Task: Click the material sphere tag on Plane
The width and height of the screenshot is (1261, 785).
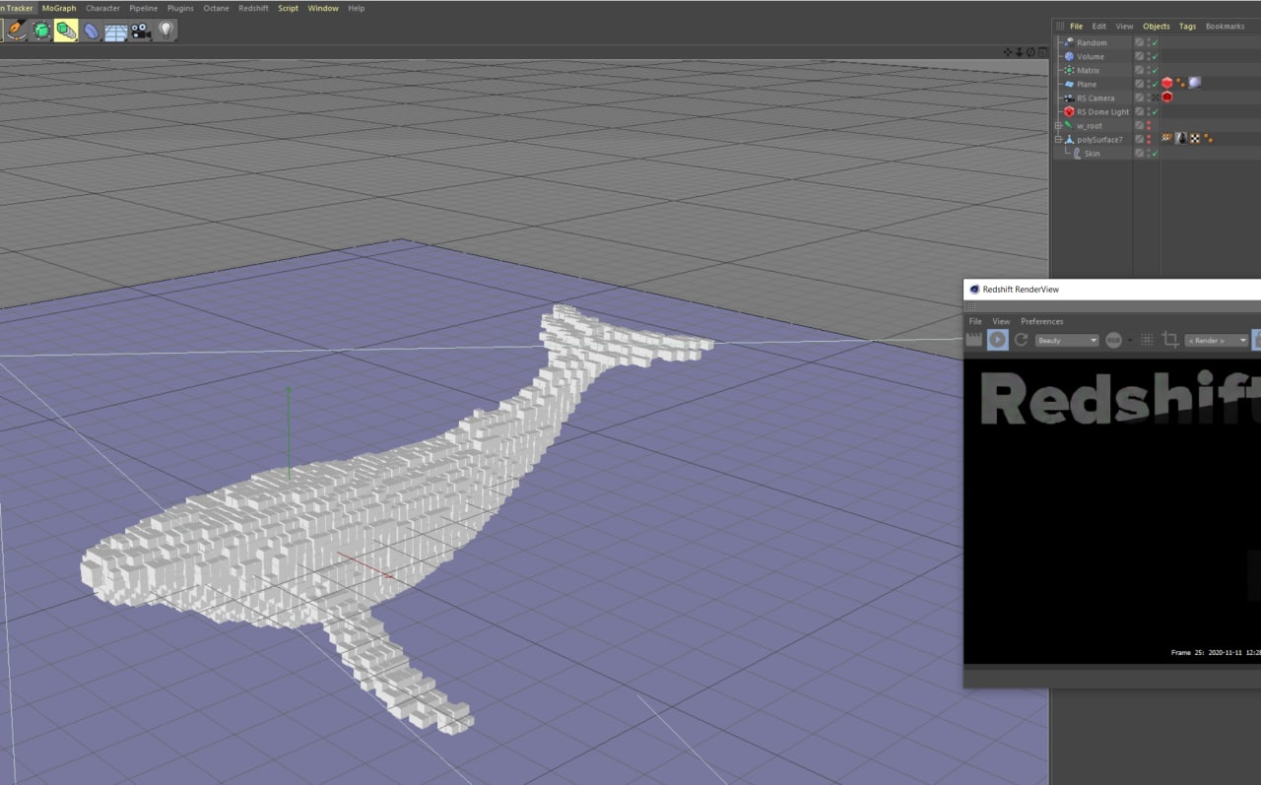Action: [x=1195, y=83]
